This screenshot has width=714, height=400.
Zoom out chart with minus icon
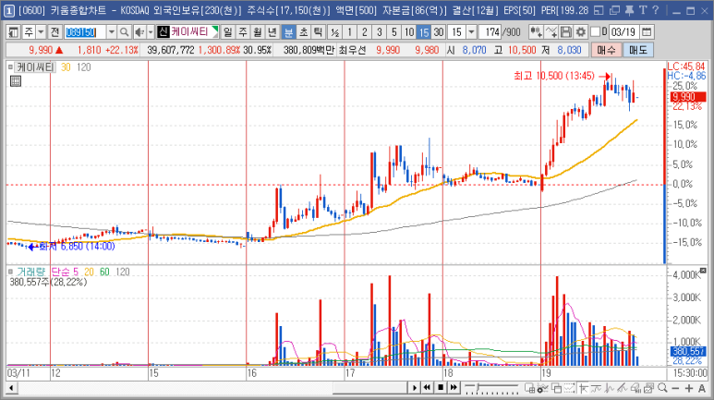click(x=675, y=388)
